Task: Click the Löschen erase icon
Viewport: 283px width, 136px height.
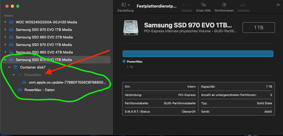Action: coord(243,5)
